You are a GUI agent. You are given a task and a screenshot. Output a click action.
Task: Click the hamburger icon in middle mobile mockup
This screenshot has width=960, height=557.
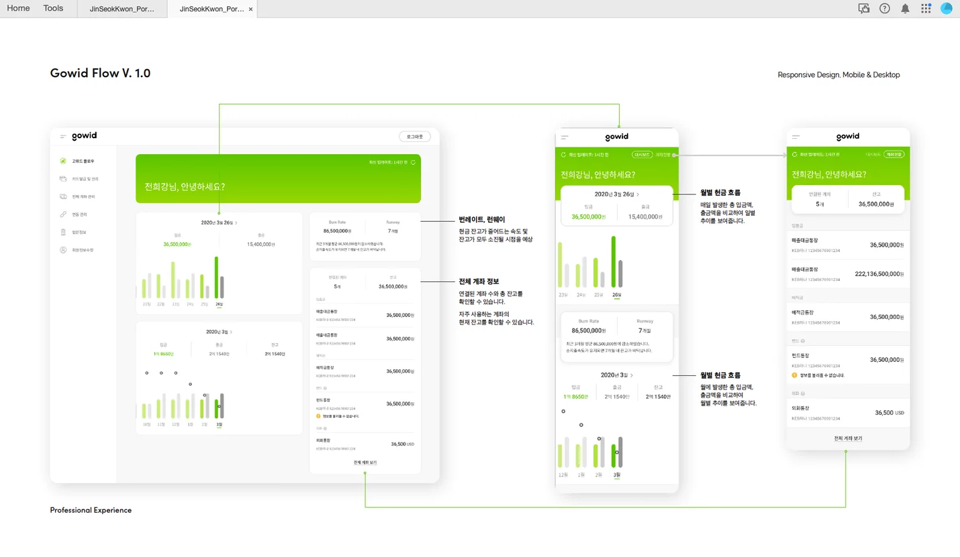(x=565, y=137)
